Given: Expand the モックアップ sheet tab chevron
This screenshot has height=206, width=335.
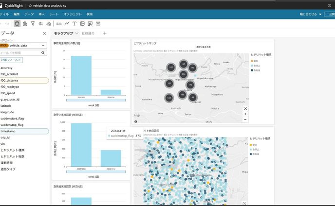Looking at the screenshot, I should pos(76,34).
